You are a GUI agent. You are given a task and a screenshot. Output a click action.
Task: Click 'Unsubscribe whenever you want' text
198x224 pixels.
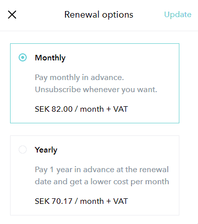click(x=96, y=90)
